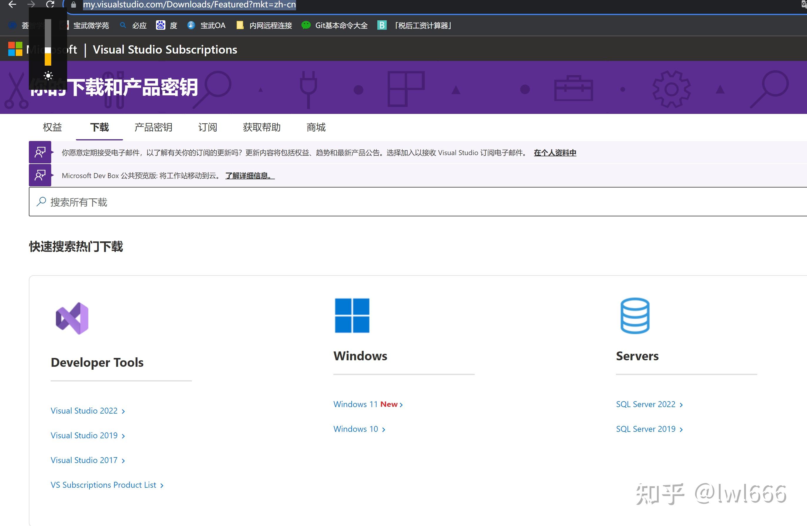Open the 宝武OA bookmark
The width and height of the screenshot is (807, 526).
click(212, 25)
